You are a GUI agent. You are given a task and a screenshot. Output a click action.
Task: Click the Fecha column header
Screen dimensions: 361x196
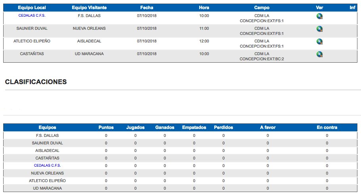point(147,8)
